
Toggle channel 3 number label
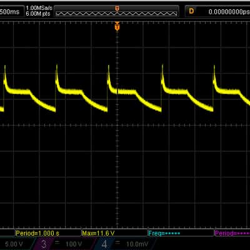(x=44, y=244)
